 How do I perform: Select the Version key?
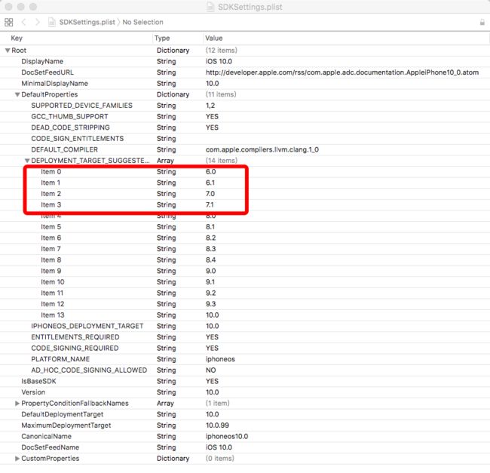(x=33, y=392)
